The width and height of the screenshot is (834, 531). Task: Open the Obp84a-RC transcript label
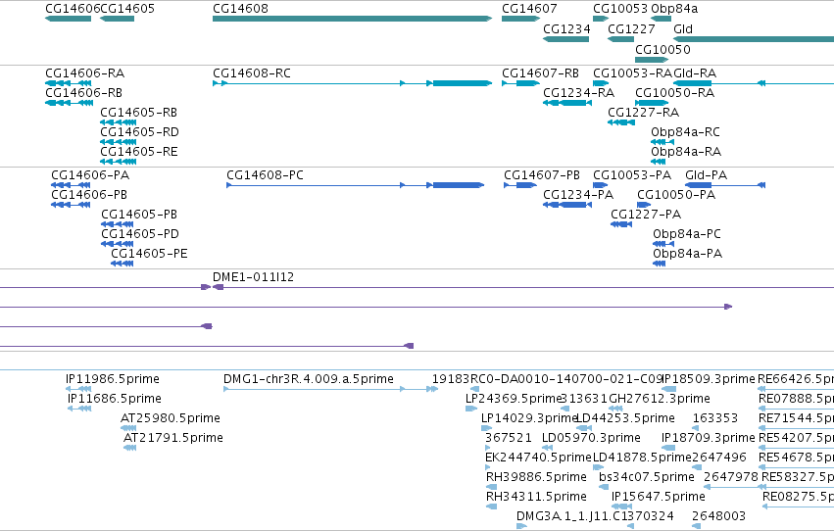(x=686, y=132)
